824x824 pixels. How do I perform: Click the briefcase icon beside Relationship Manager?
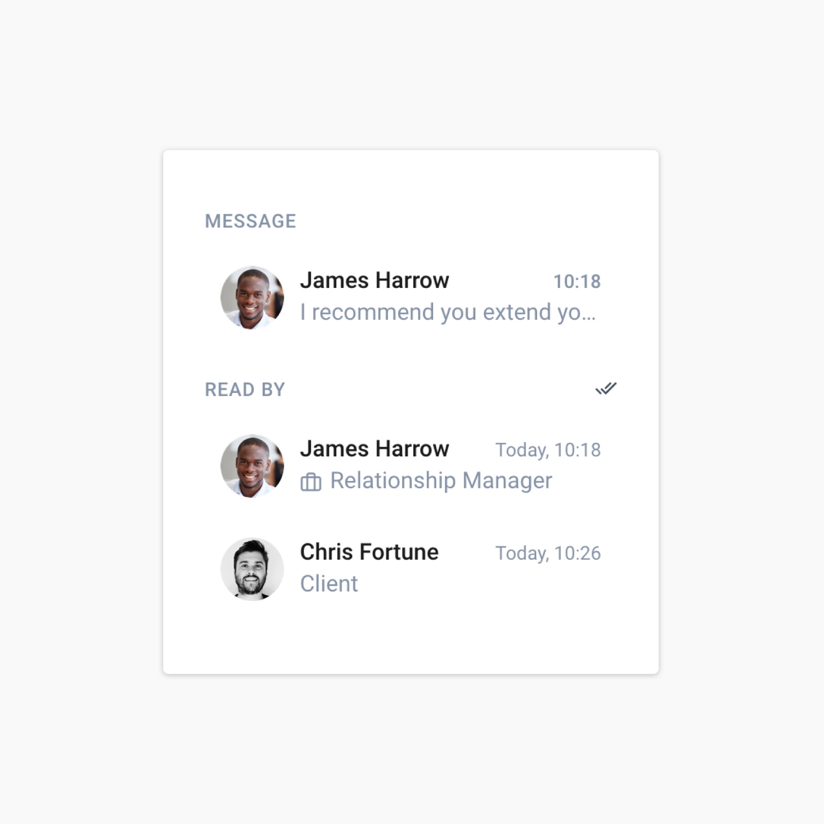tap(311, 482)
